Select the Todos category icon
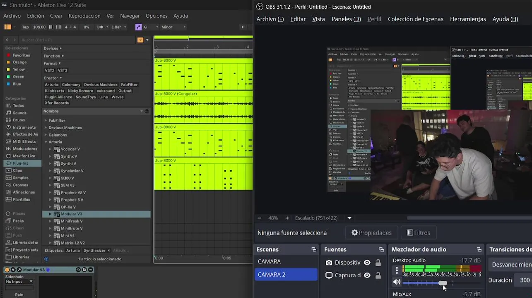The image size is (532, 298). (x=8, y=106)
